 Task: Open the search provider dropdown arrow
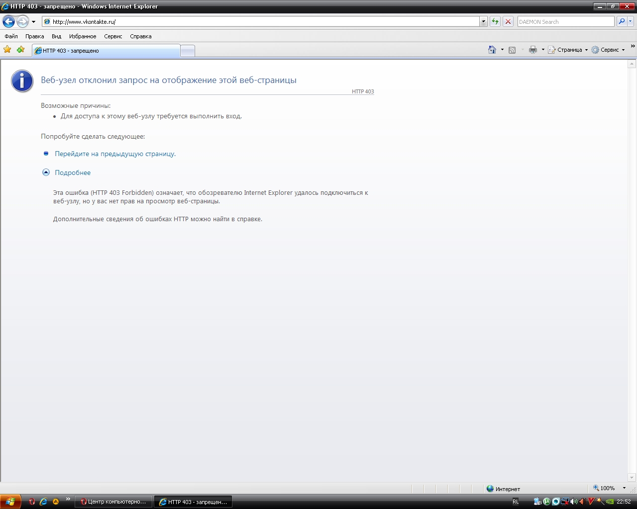pos(631,21)
